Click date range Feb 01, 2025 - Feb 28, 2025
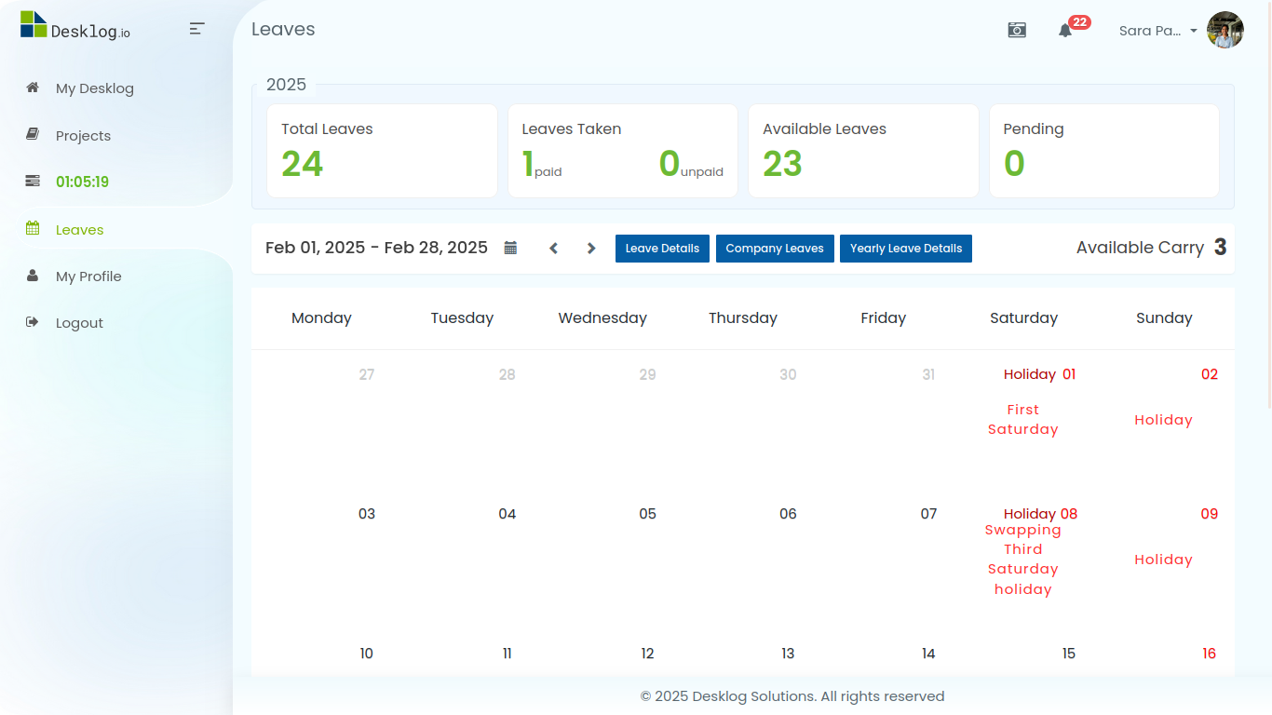The width and height of the screenshot is (1272, 715). [x=376, y=248]
